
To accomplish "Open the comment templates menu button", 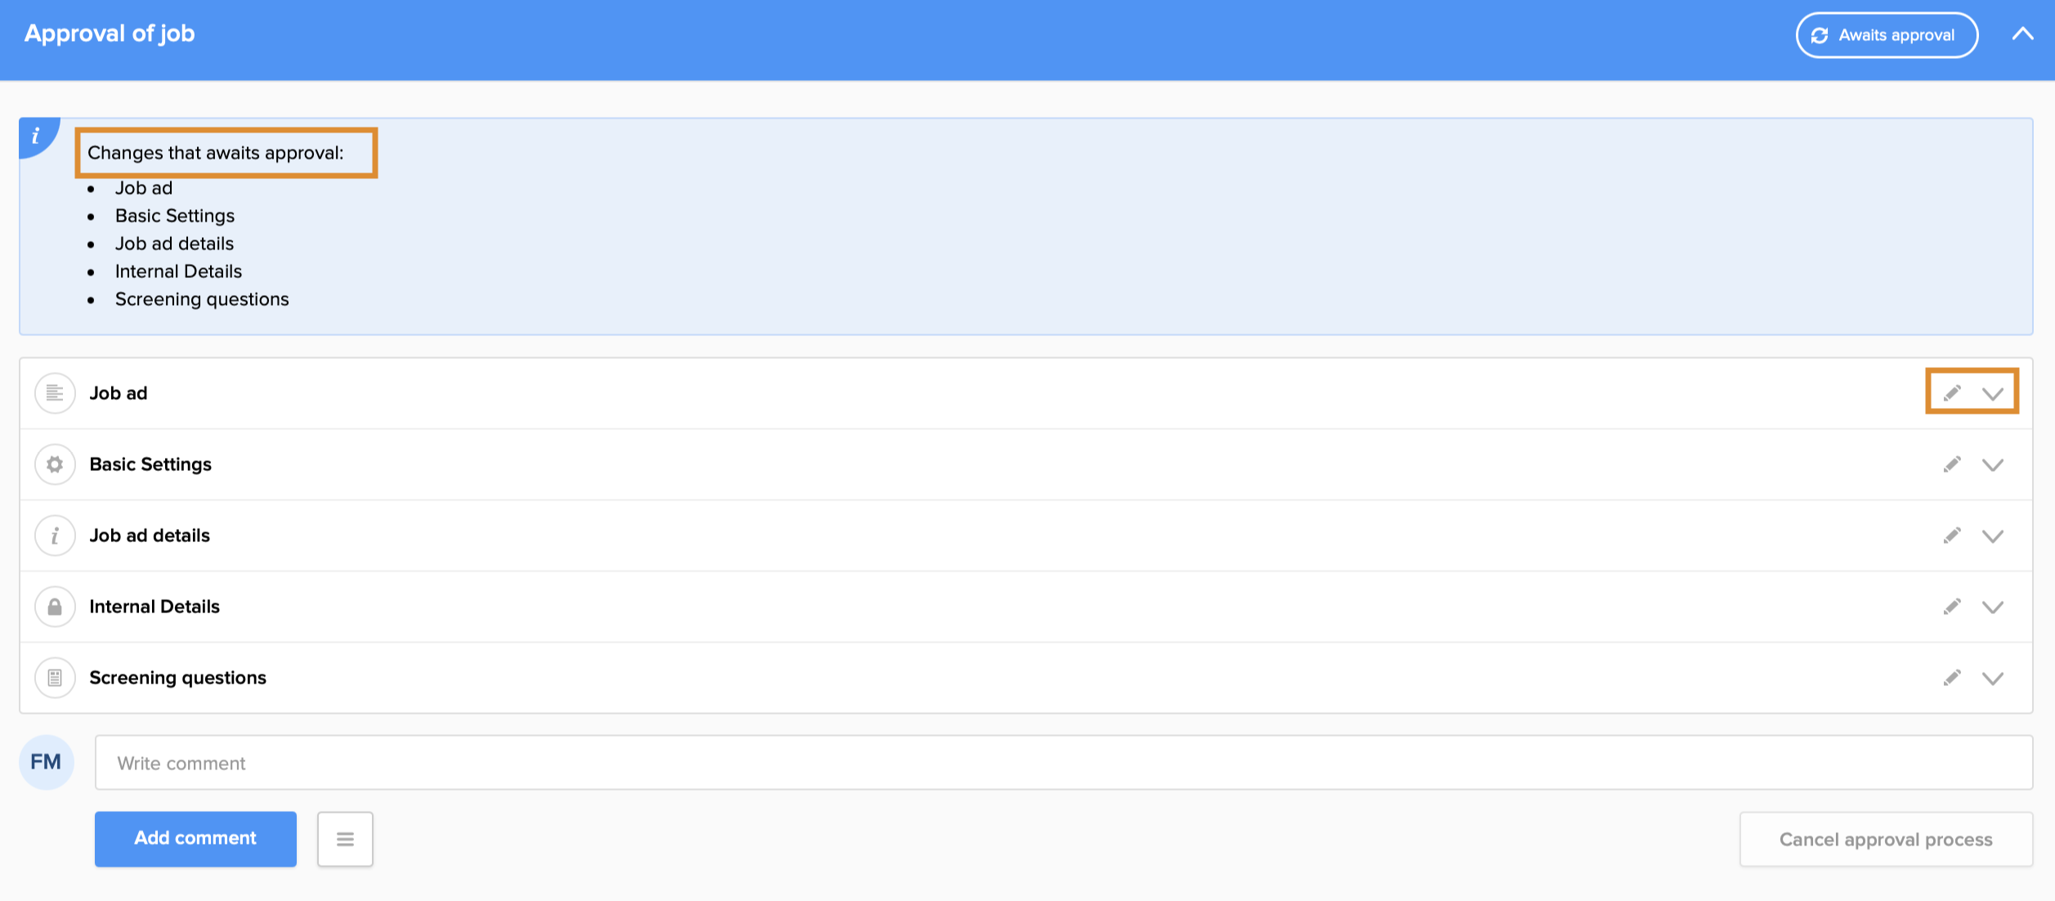I will point(345,839).
